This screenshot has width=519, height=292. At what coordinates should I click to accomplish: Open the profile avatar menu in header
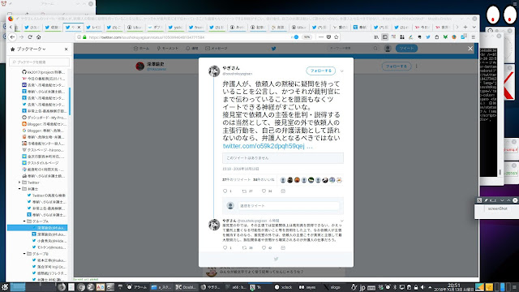[x=388, y=49]
